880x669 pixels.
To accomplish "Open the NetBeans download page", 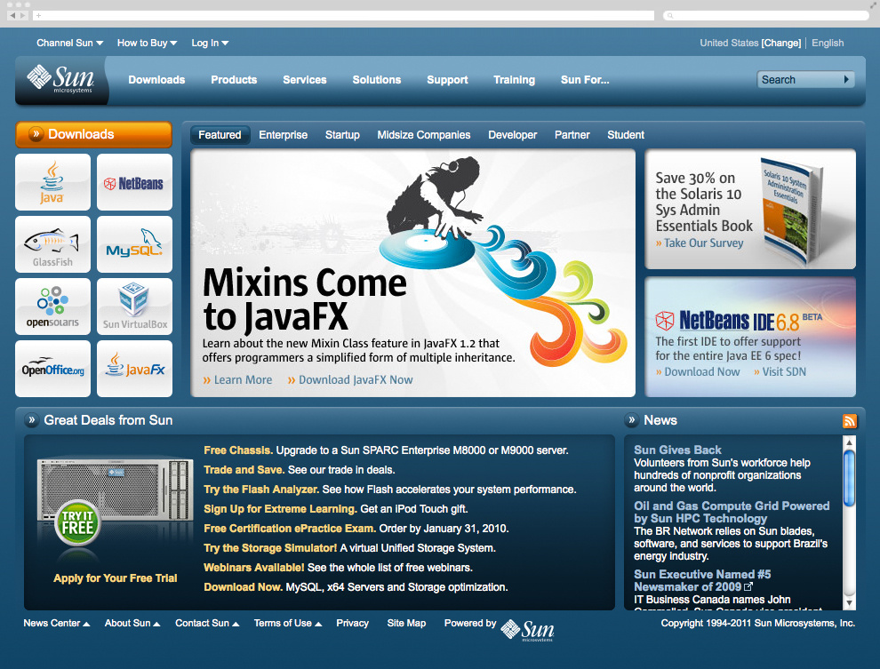I will click(134, 182).
